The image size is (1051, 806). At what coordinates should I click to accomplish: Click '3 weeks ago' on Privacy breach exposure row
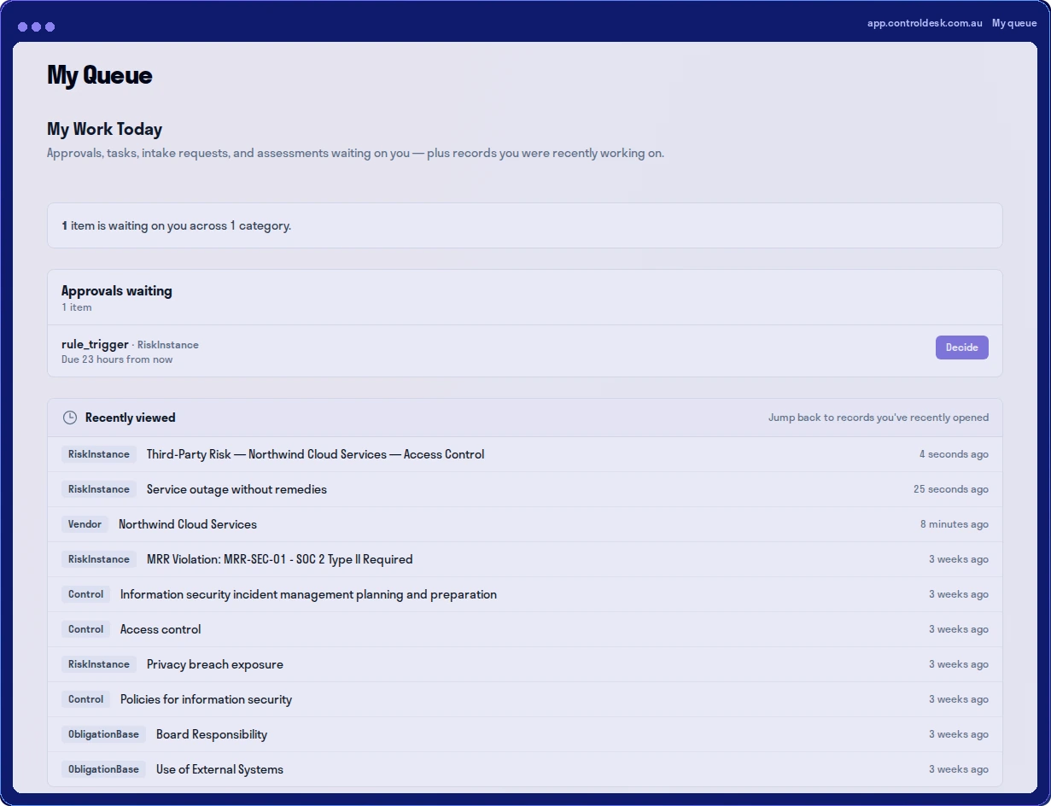[959, 664]
